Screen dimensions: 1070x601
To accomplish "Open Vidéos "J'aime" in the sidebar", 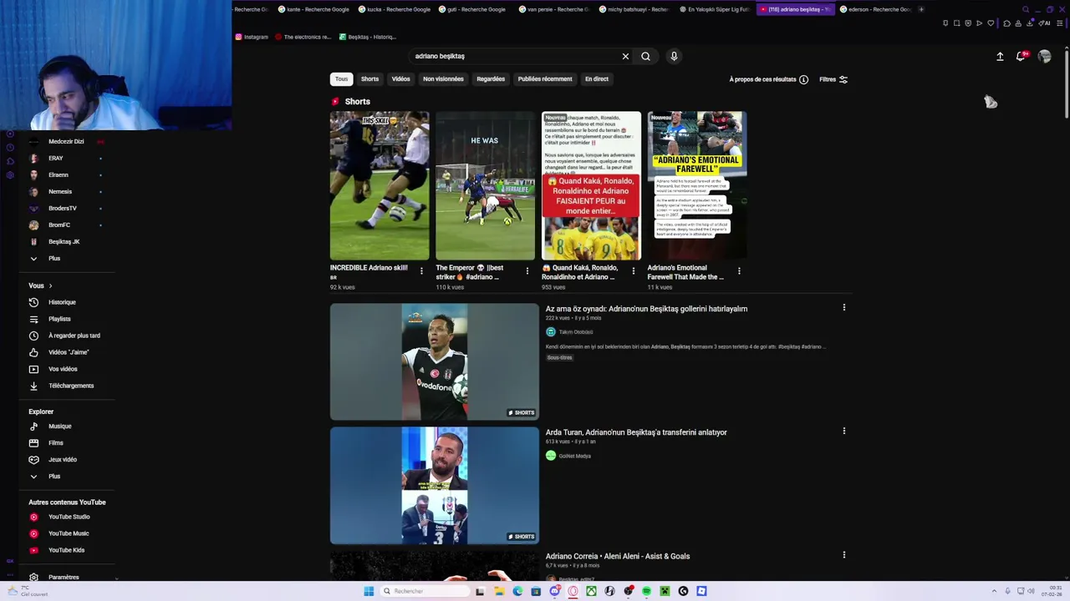I will [69, 352].
